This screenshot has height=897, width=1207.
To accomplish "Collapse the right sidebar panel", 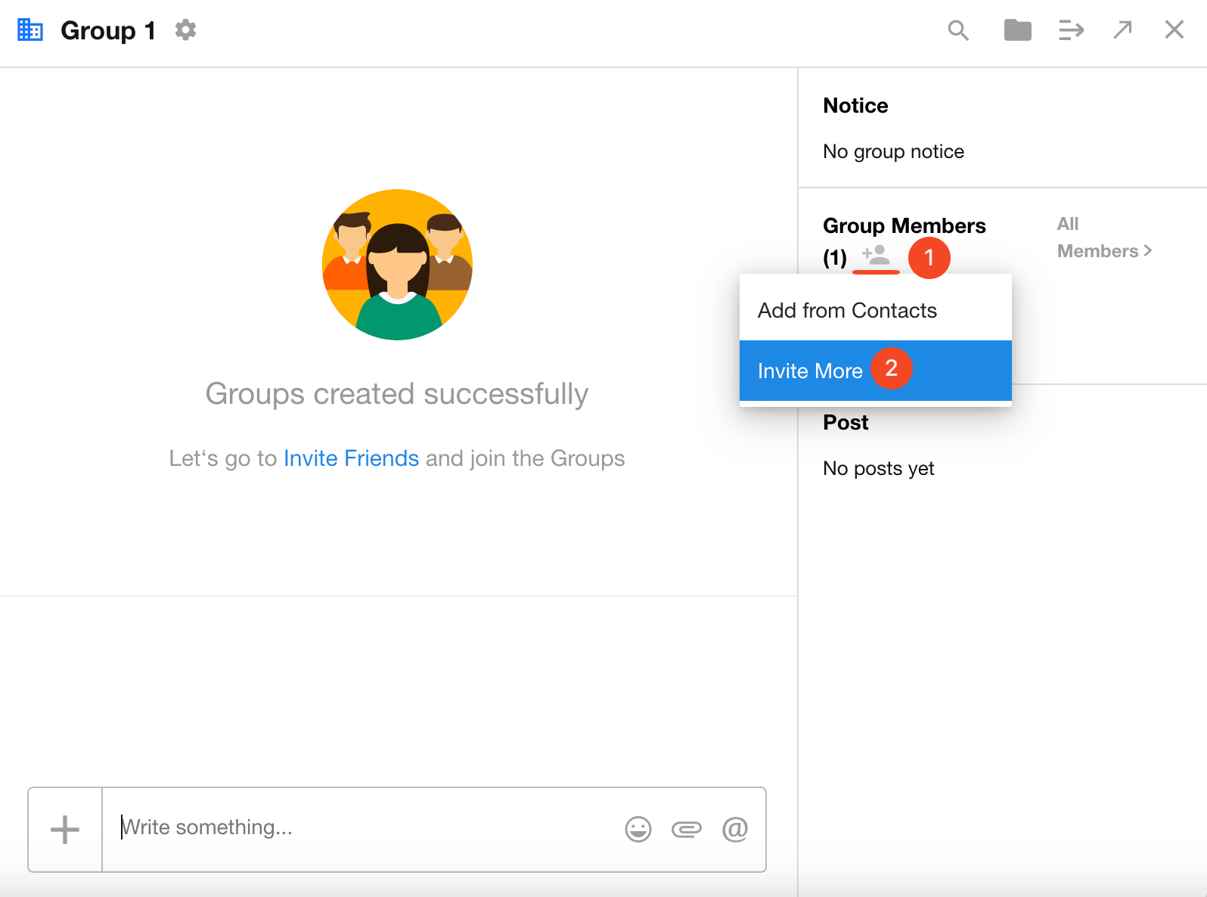I will coord(1071,30).
